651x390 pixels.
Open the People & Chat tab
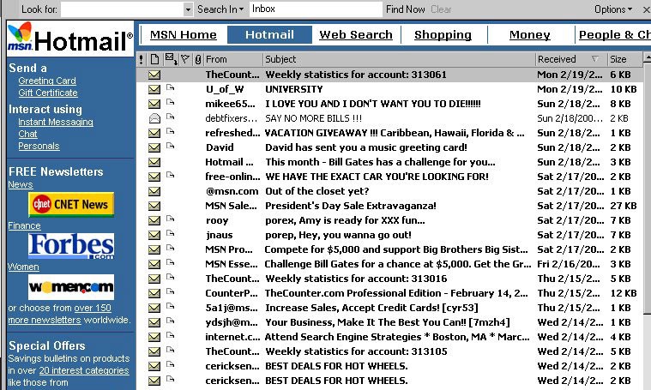pyautogui.click(x=613, y=35)
